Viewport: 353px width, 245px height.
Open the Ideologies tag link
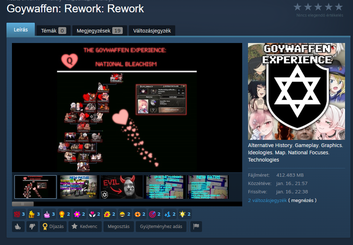(260, 152)
